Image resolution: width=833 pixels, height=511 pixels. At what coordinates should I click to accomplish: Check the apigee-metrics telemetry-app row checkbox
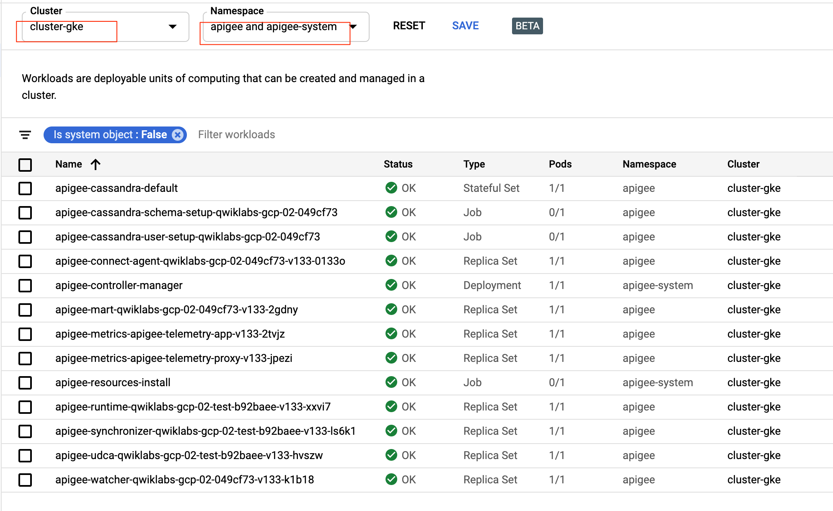[x=25, y=334]
